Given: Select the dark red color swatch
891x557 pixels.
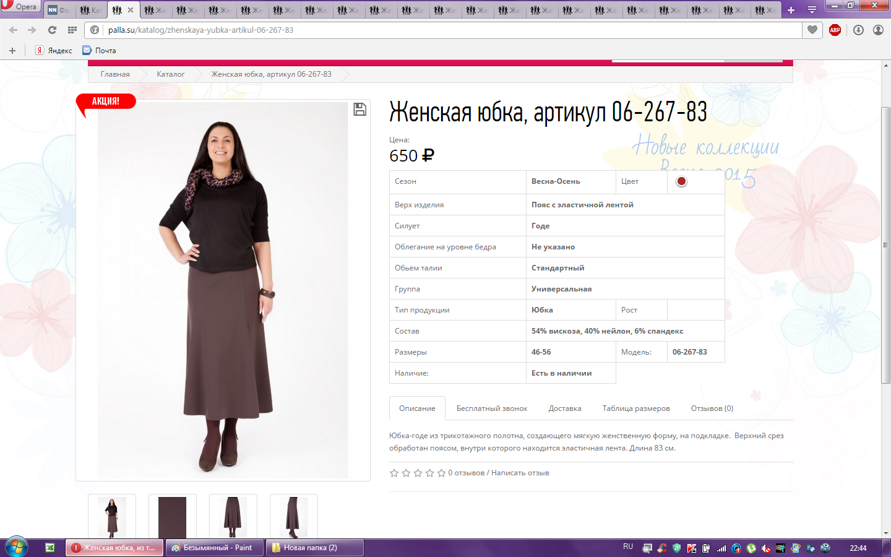Looking at the screenshot, I should (681, 181).
